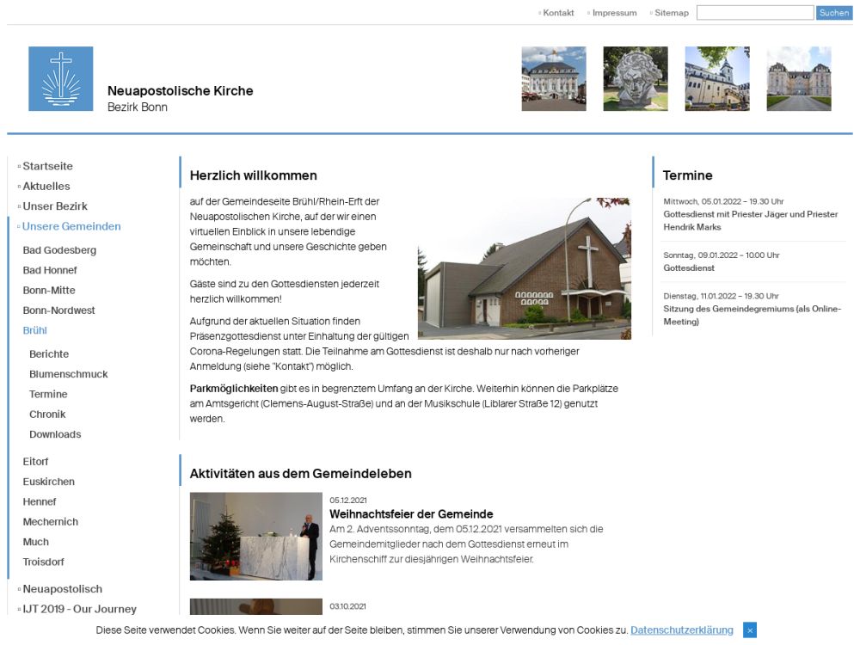
Task: Click the search input field
Action: click(x=754, y=13)
